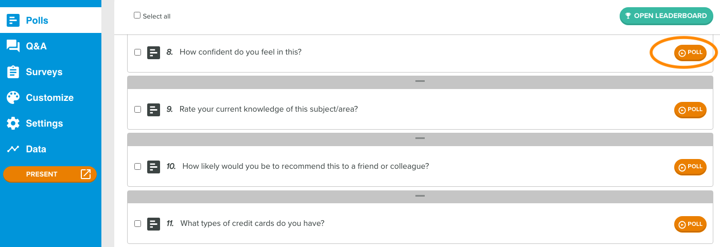Tick the Select all checkbox

137,15
